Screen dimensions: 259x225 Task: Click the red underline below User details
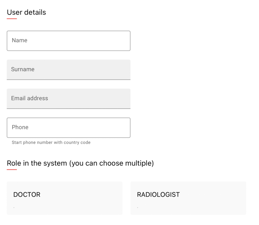(x=12, y=19)
